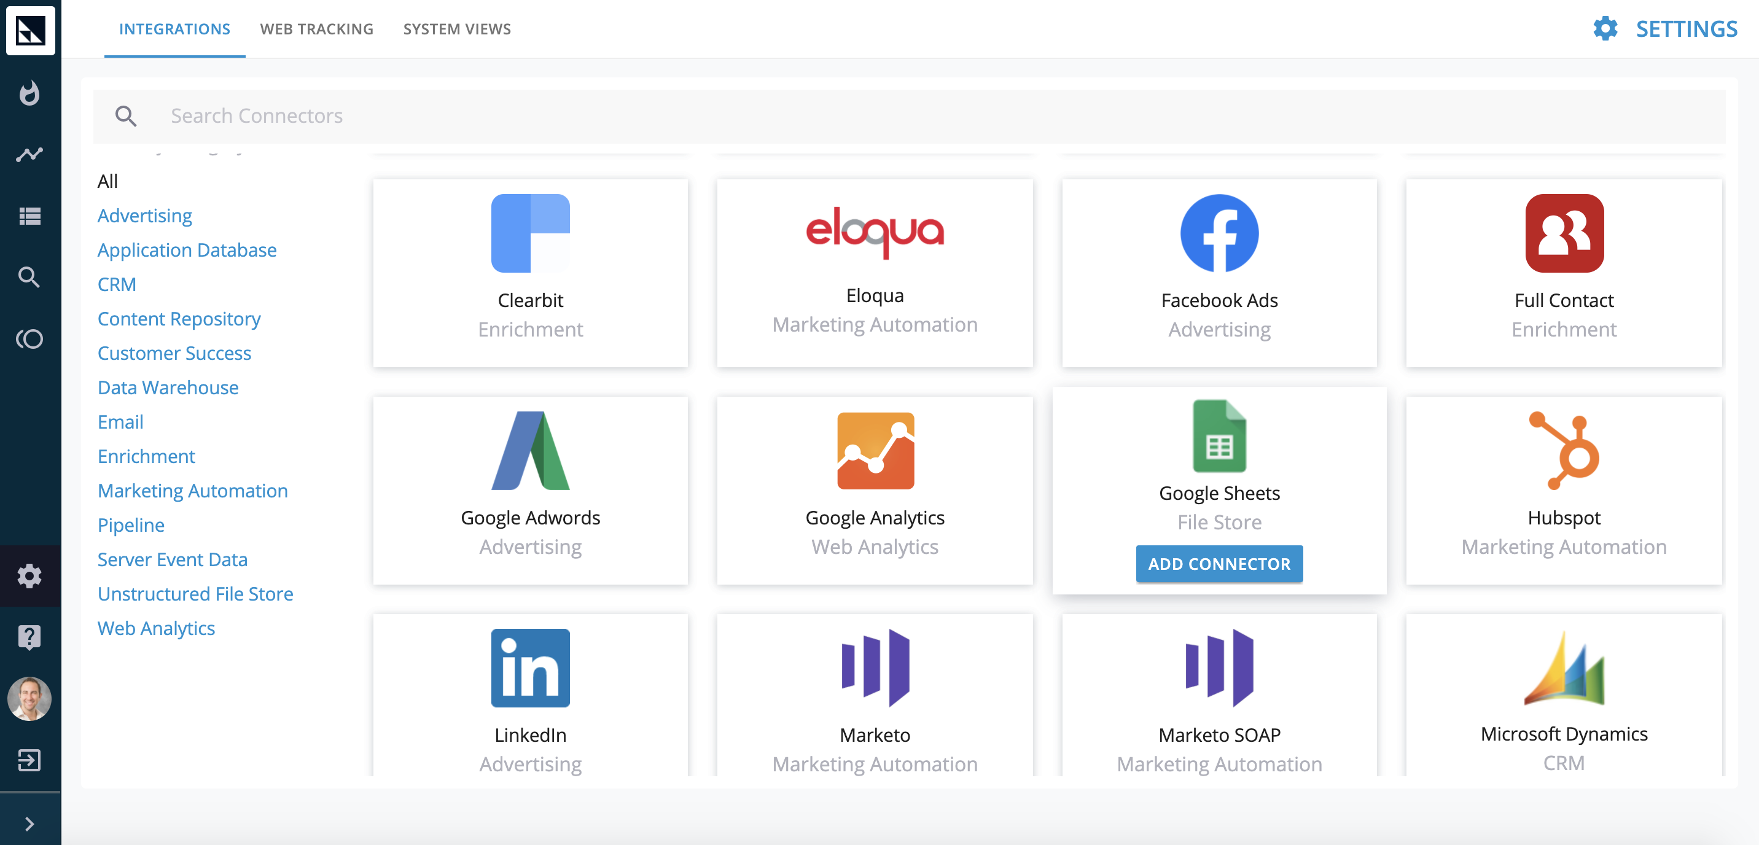Click the 'Google Analytics' connector name
This screenshot has height=845, width=1759.
tap(875, 517)
